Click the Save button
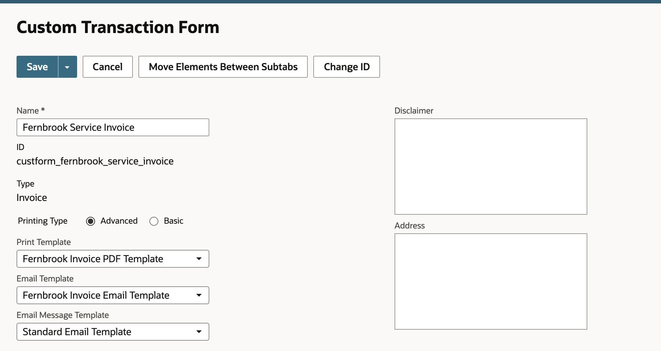This screenshot has height=351, width=661. point(37,67)
